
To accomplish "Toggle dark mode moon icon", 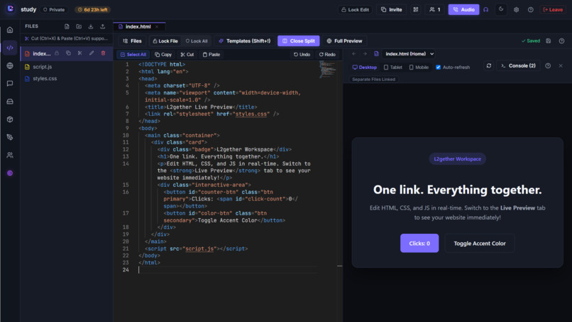I will (501, 9).
